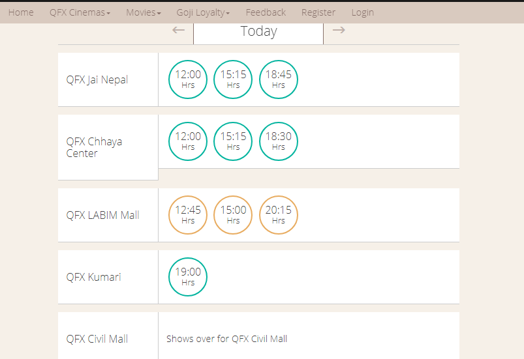Pick QFX Jai Nepal 15:15 showtime

(x=233, y=79)
